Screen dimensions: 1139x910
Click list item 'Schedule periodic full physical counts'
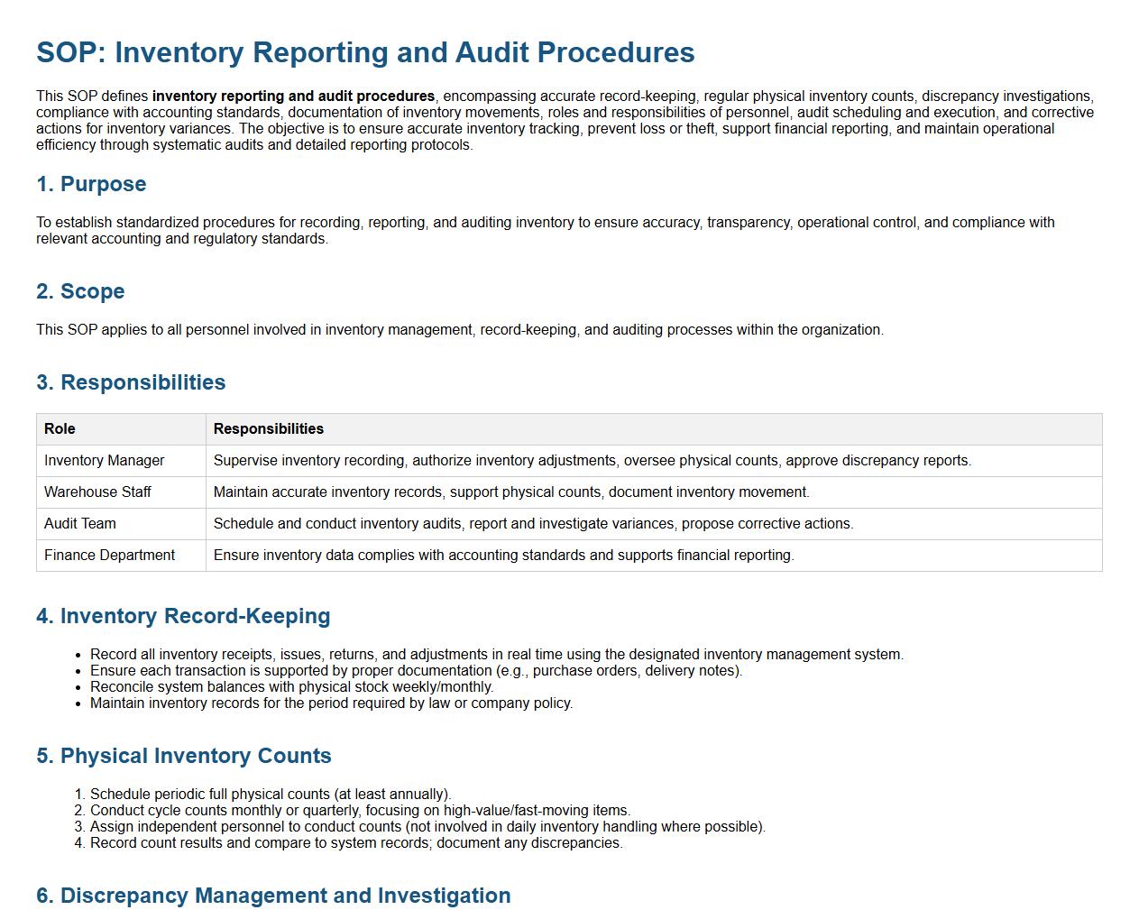[271, 795]
